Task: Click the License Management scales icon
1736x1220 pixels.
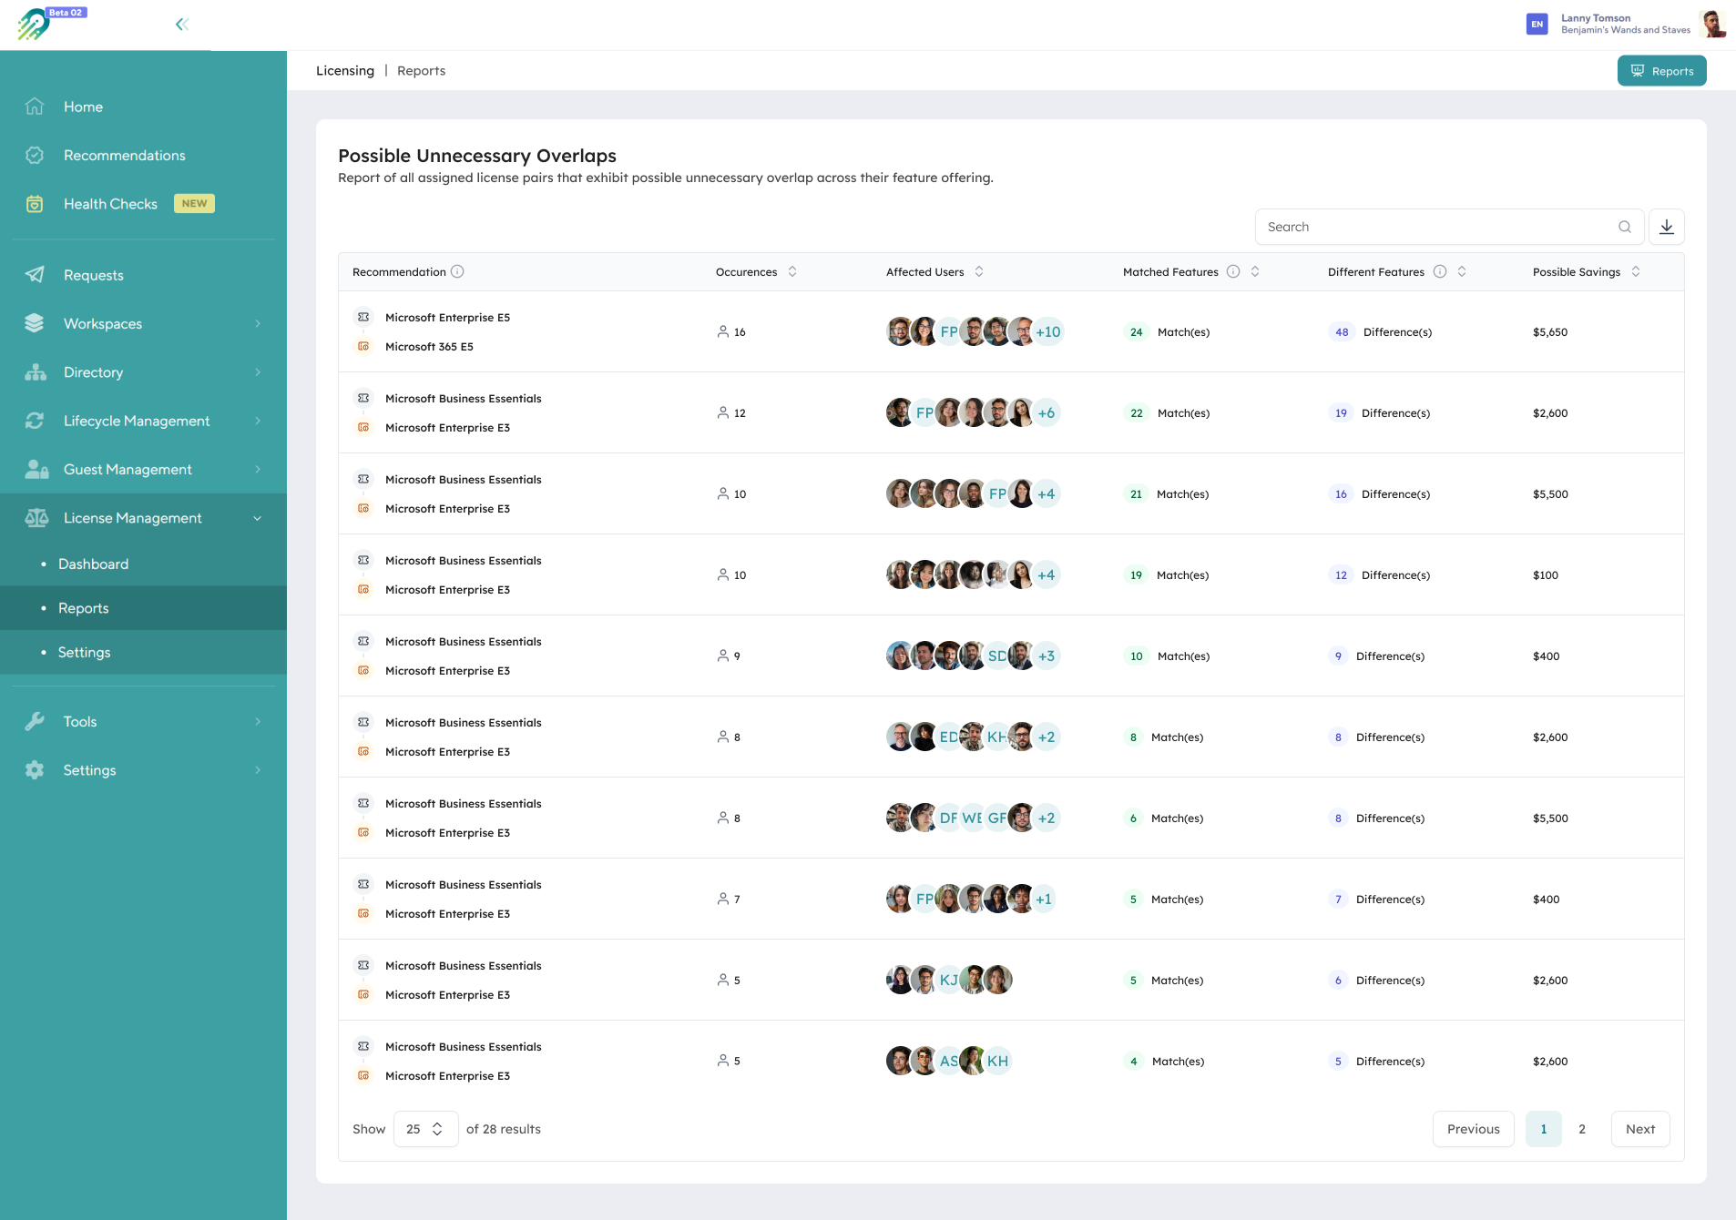Action: point(36,517)
